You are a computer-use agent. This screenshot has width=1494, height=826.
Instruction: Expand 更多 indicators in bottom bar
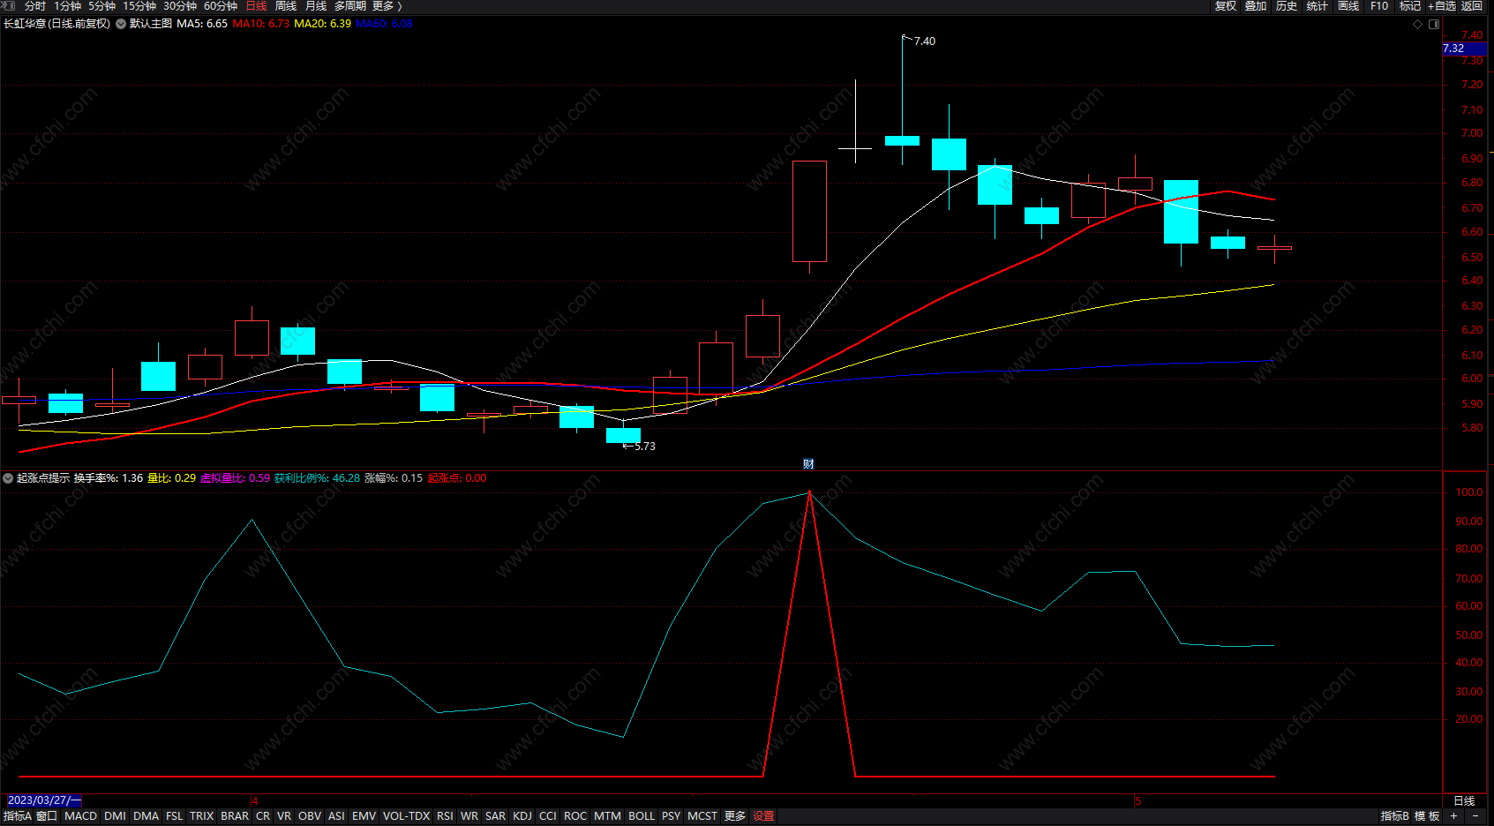pyautogui.click(x=735, y=816)
